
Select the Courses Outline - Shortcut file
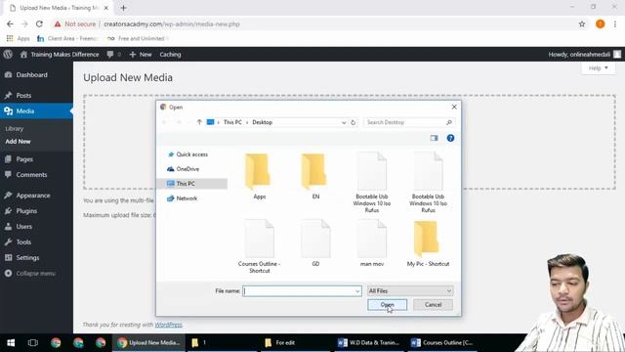259,245
